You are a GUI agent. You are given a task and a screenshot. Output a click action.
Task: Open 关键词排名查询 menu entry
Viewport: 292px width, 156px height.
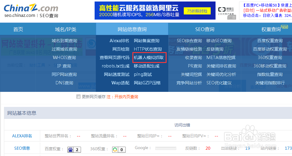coord(221,66)
